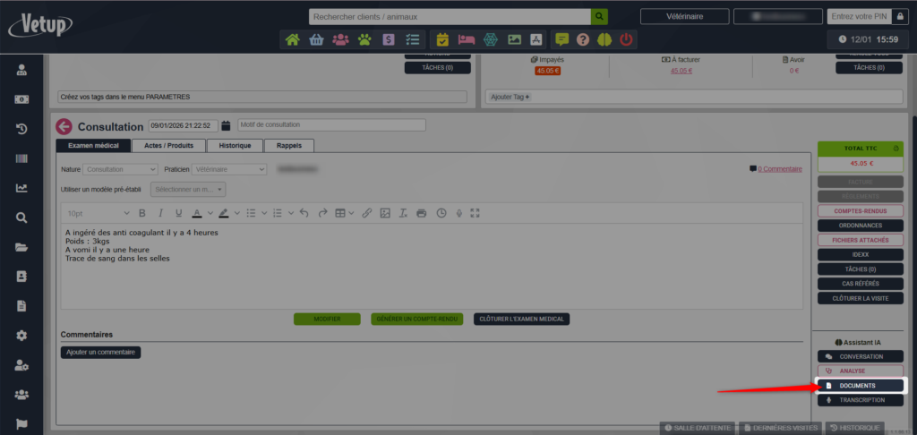This screenshot has height=435, width=917.
Task: Open the pre-established model selector
Action: click(x=188, y=189)
